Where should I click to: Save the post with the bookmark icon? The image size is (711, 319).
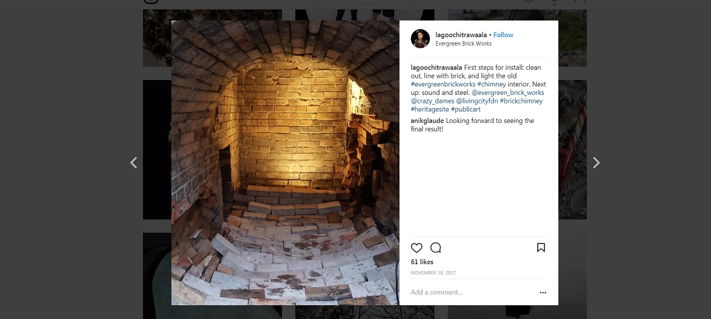pyautogui.click(x=541, y=248)
